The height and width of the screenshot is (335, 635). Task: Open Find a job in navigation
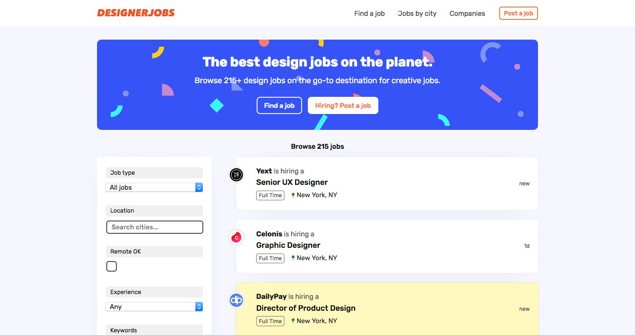click(370, 14)
